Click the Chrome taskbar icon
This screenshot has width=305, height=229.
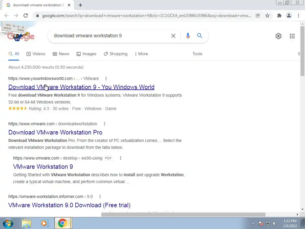(63, 223)
